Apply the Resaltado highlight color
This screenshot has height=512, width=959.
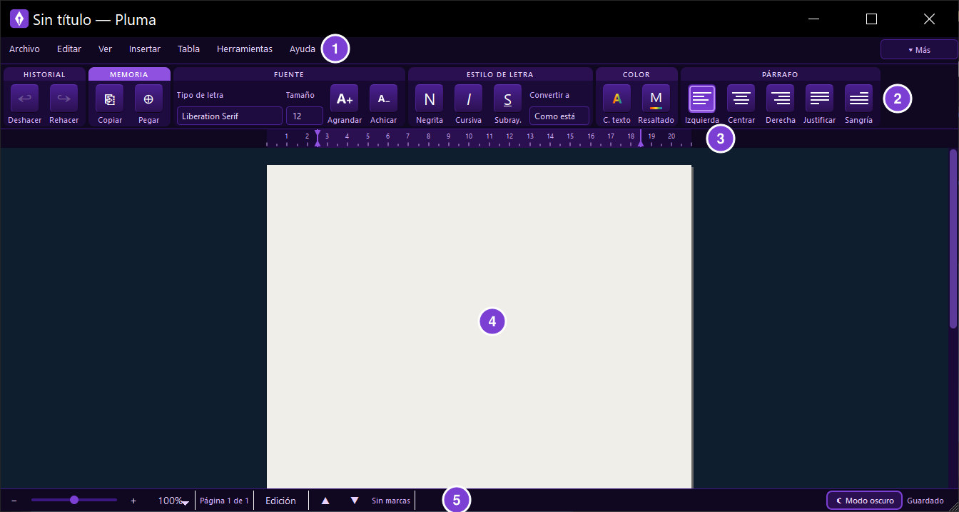(x=656, y=99)
